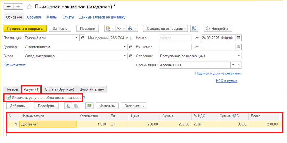Open calendar for incoming number date
Screen dimensions: 287x143
pyautogui.click(x=238, y=47)
